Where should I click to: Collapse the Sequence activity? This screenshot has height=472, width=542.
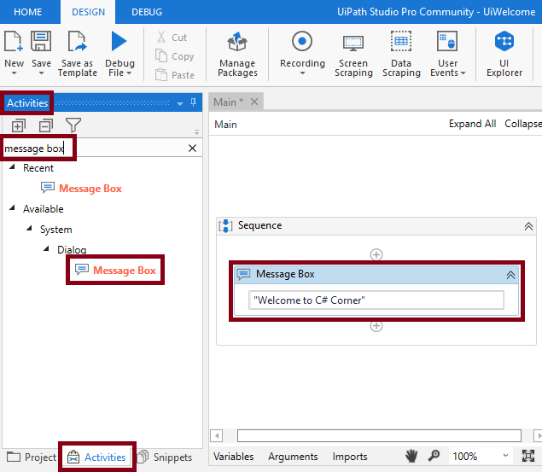528,226
